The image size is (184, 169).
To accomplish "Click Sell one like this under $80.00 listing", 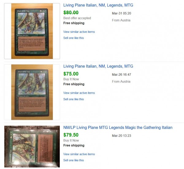I will (74, 38).
